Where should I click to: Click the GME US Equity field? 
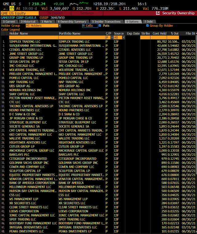coord(20,13)
